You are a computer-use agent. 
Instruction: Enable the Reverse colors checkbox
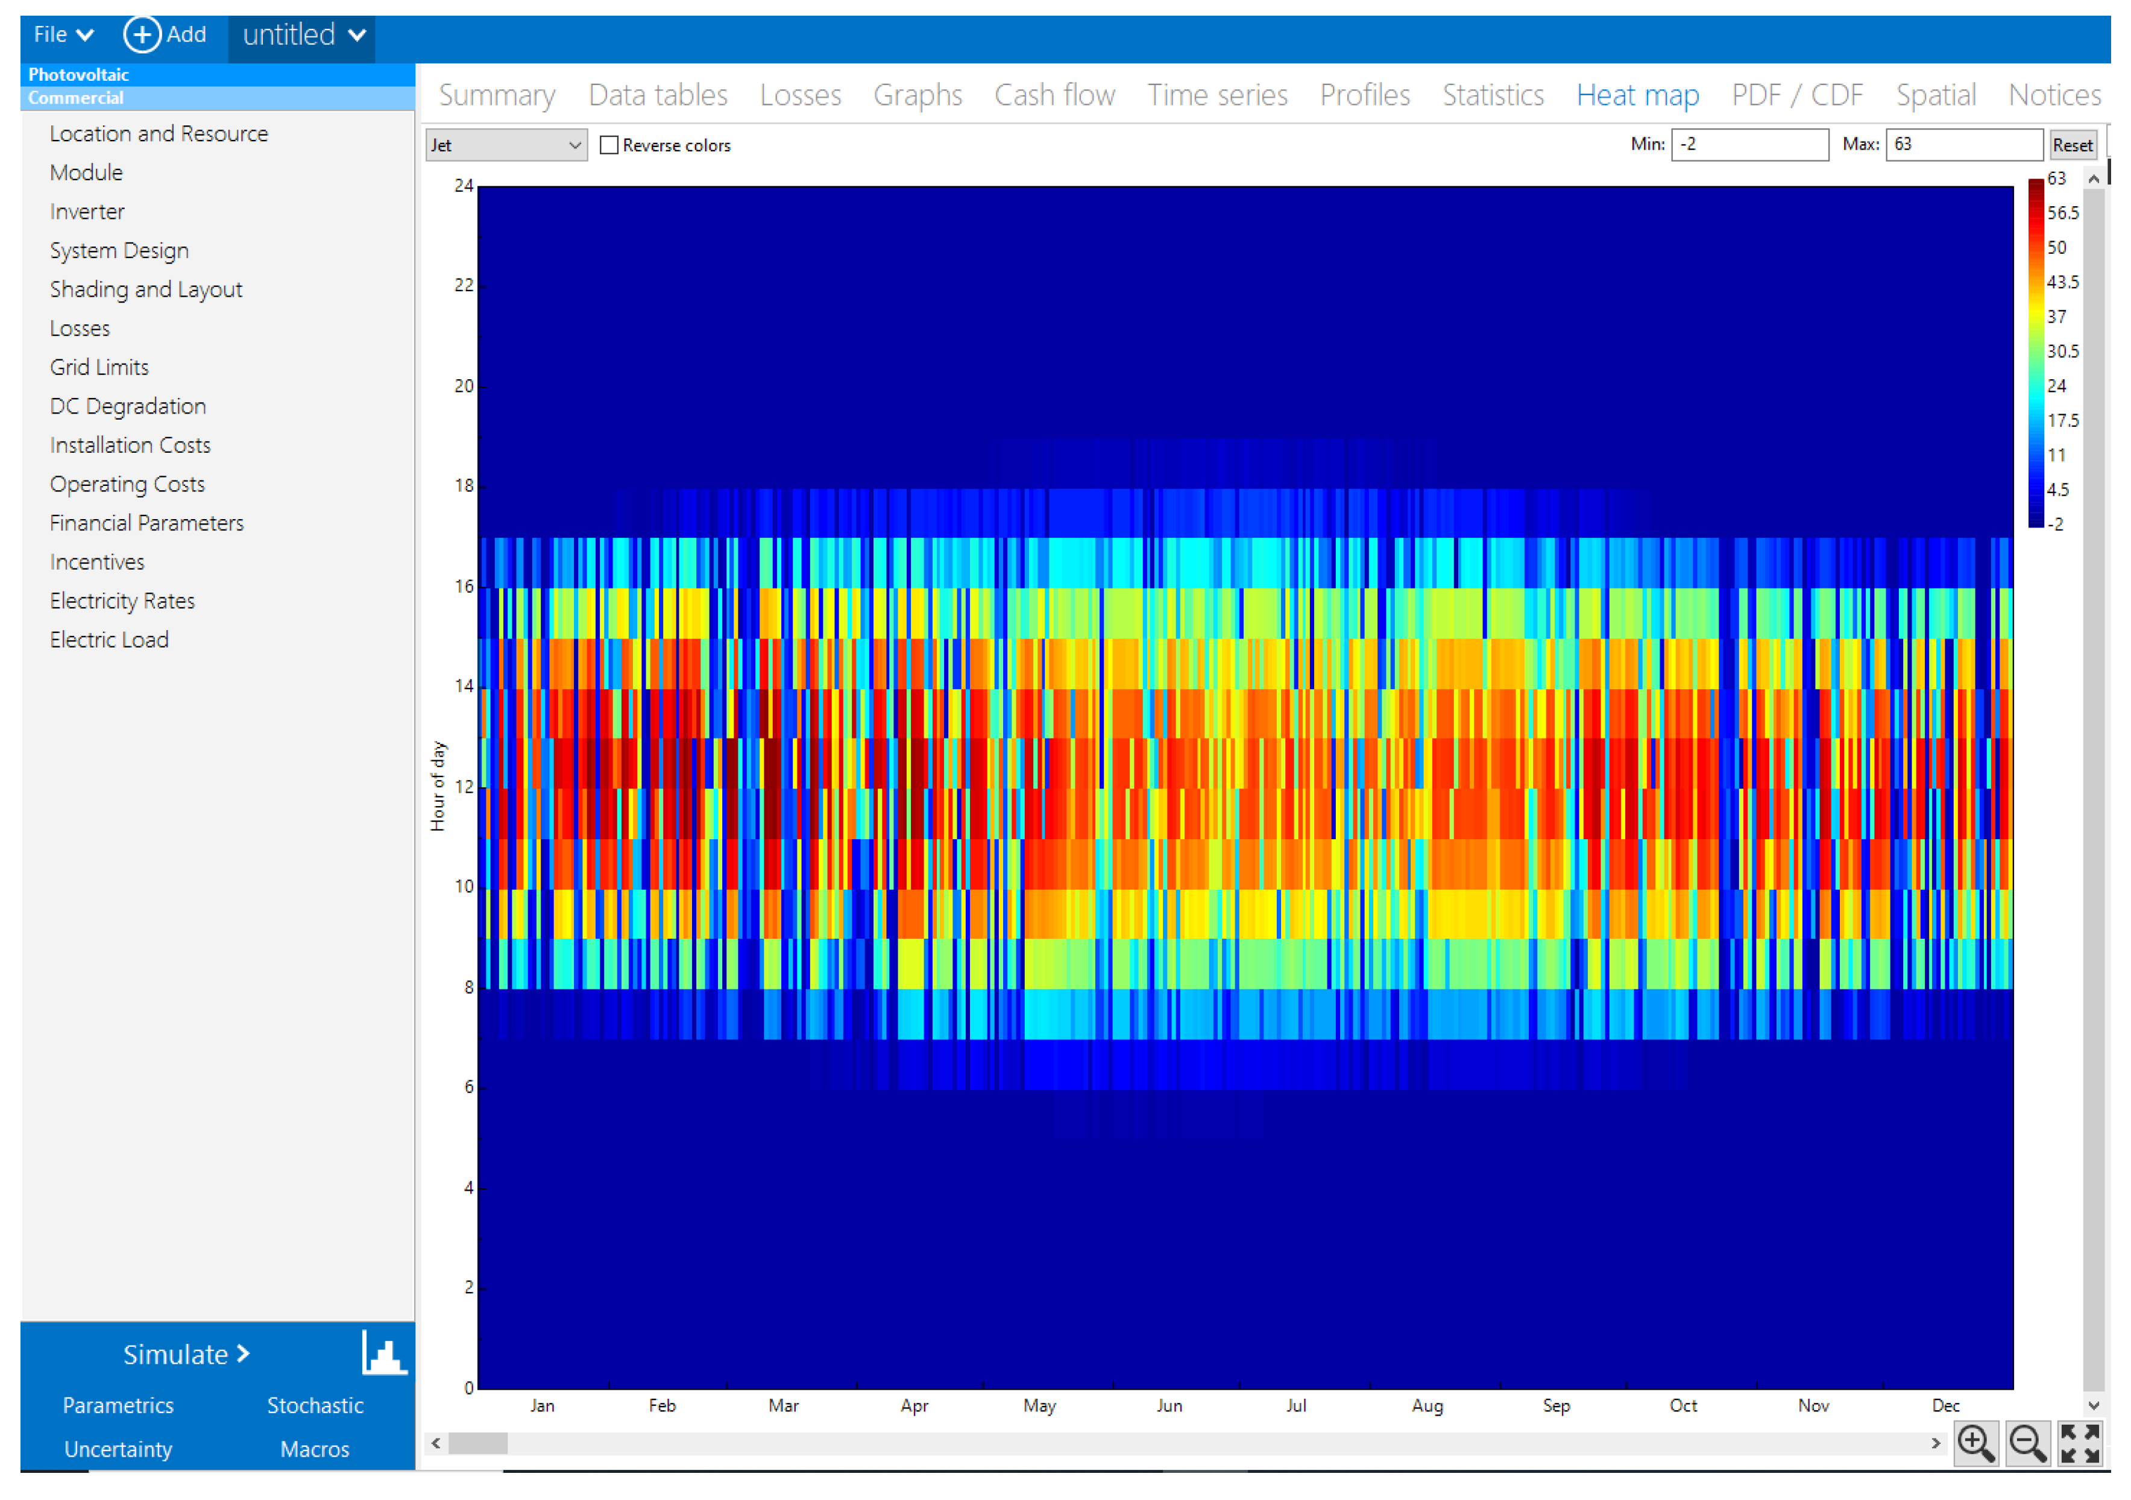pyautogui.click(x=609, y=146)
